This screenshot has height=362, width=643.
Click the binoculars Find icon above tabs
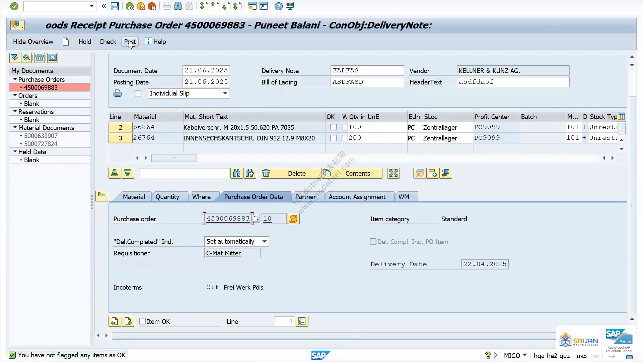click(x=237, y=173)
